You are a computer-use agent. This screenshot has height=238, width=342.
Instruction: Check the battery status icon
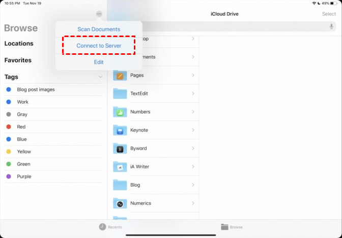click(x=333, y=3)
